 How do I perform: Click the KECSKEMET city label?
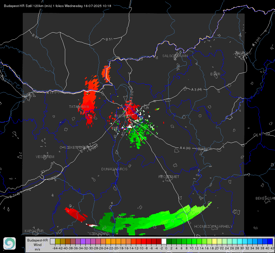(169, 177)
